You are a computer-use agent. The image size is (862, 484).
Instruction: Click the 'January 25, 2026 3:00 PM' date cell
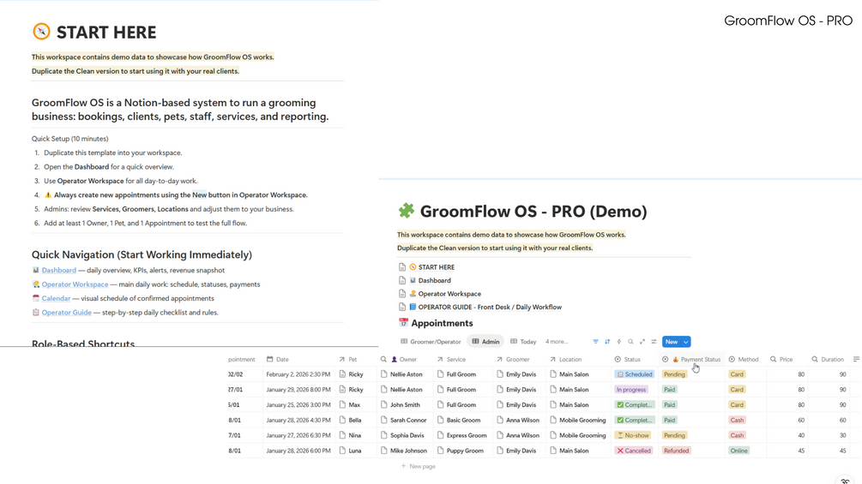pos(298,405)
